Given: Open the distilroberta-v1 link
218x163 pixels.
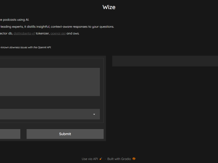Looking at the screenshot, I should [x=24, y=34].
